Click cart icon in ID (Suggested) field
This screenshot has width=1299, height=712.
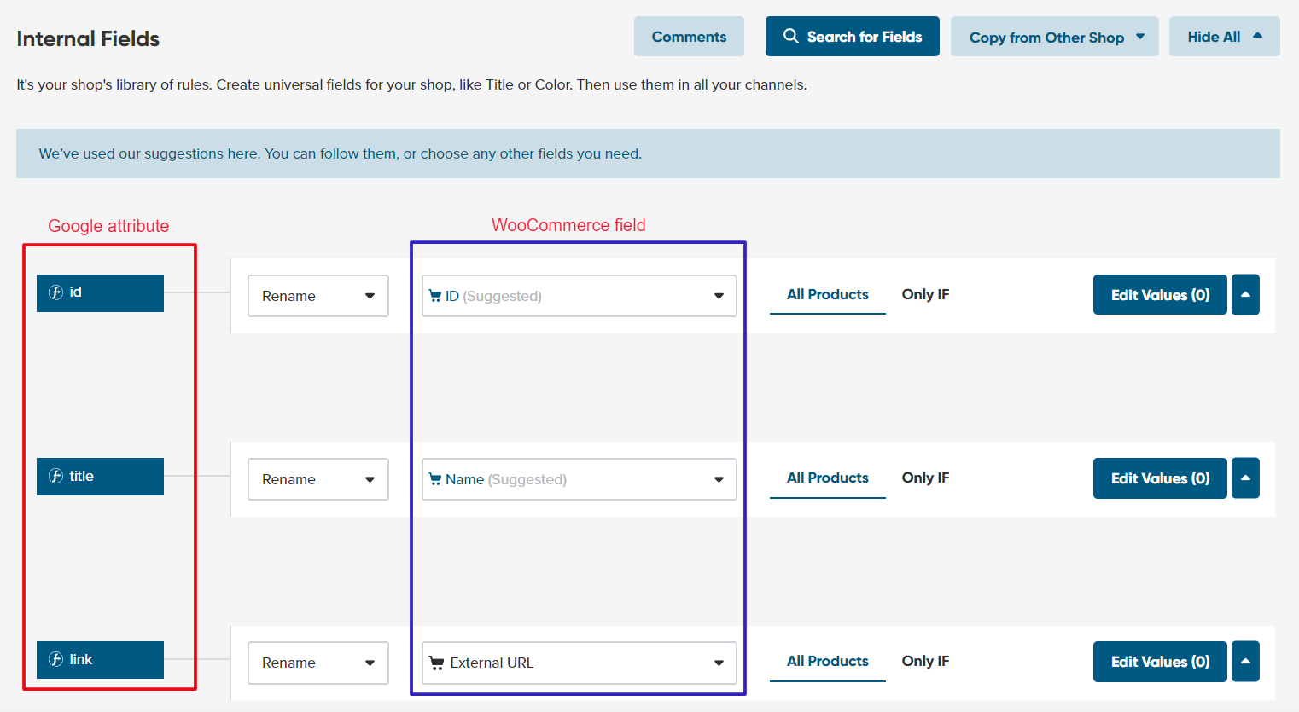[x=435, y=296]
